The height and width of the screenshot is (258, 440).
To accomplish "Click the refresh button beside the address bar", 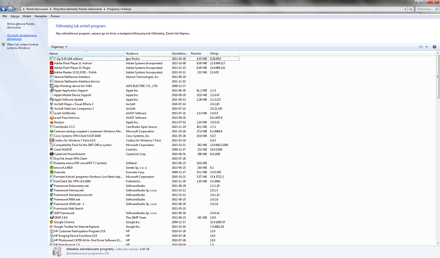I will click(x=411, y=9).
